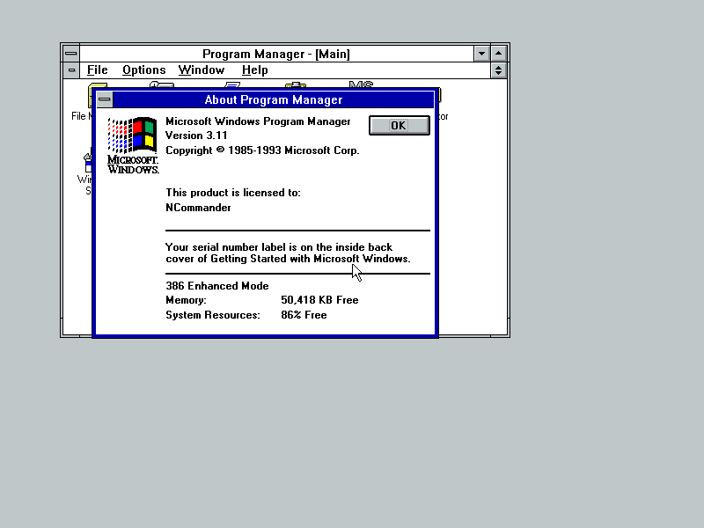This screenshot has height=528, width=704.
Task: Click the 386 Enhanced Mode text
Action: 217,285
